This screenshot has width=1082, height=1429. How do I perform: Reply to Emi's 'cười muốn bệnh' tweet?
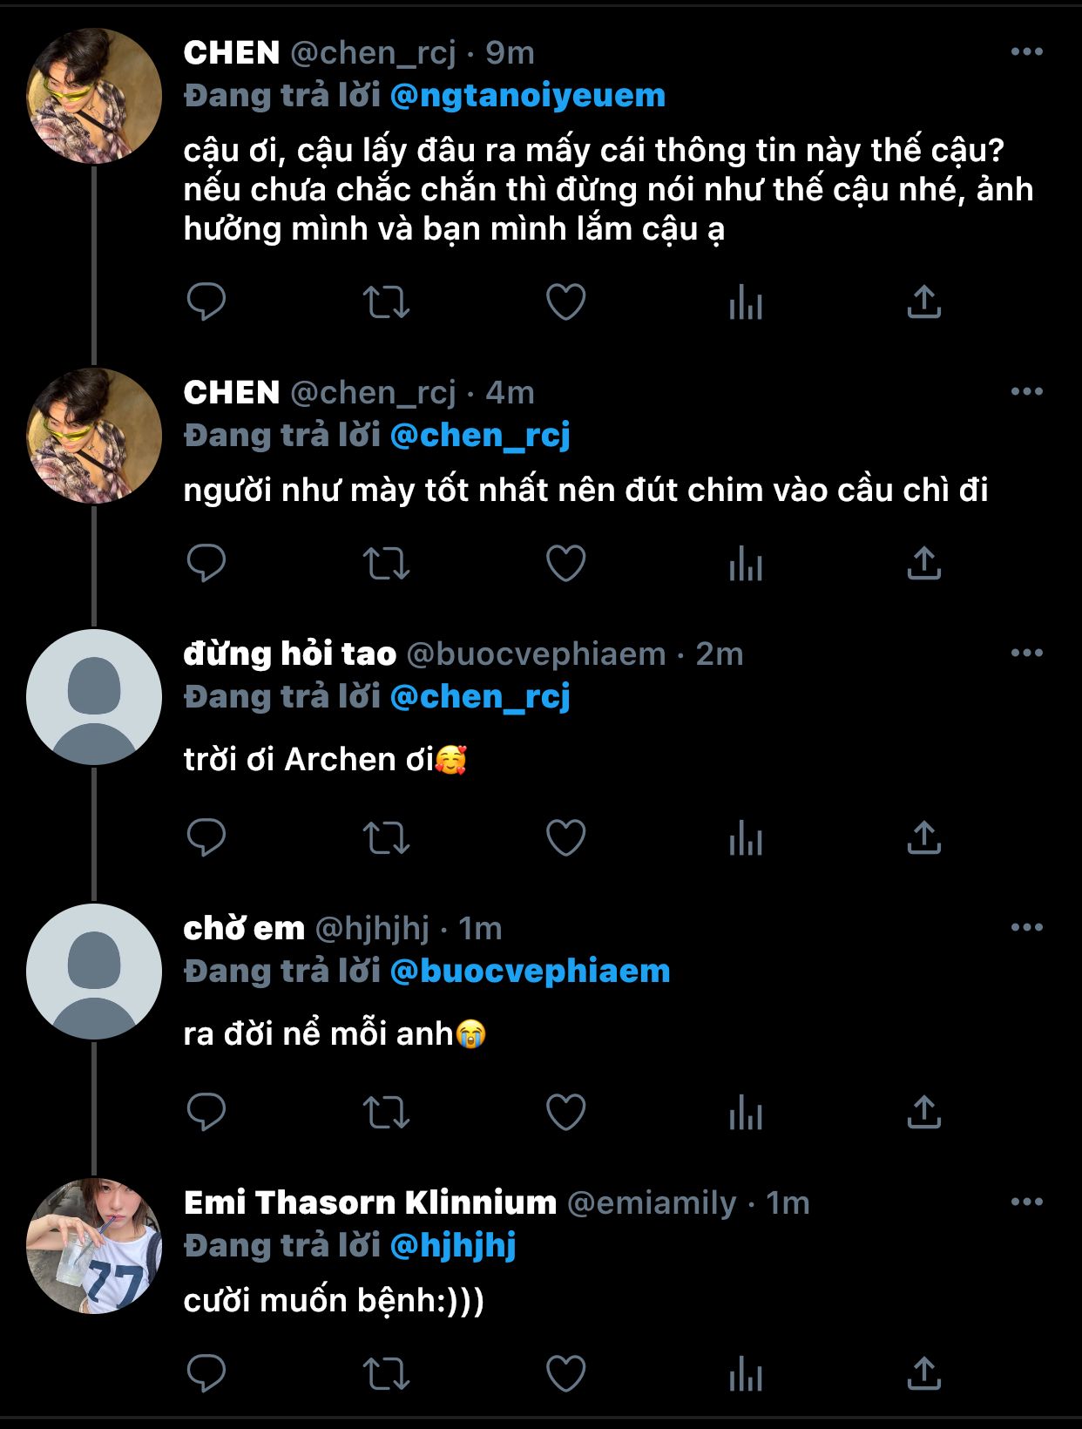(x=206, y=1374)
